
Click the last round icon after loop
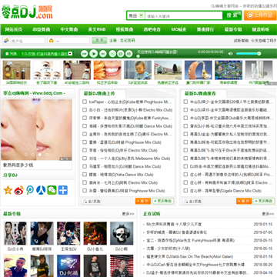click(129, 54)
